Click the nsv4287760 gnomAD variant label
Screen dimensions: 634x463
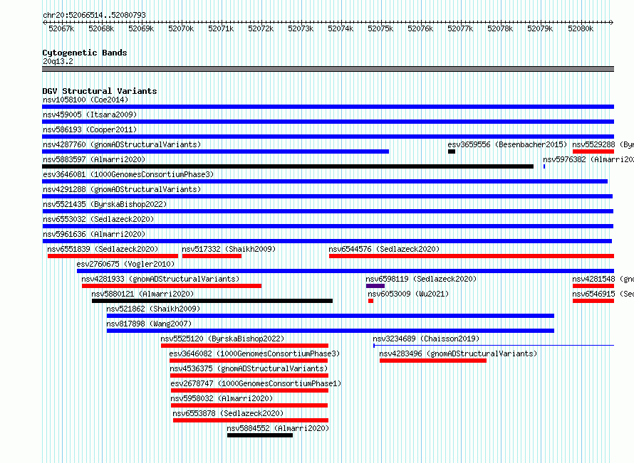tap(122, 144)
